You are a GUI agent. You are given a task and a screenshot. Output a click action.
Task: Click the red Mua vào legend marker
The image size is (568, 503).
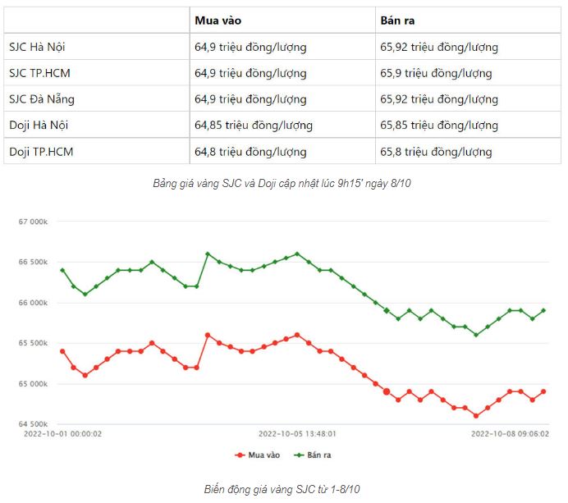240,454
